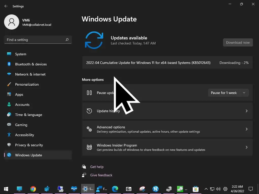Go to Accessibility settings

tap(38, 135)
